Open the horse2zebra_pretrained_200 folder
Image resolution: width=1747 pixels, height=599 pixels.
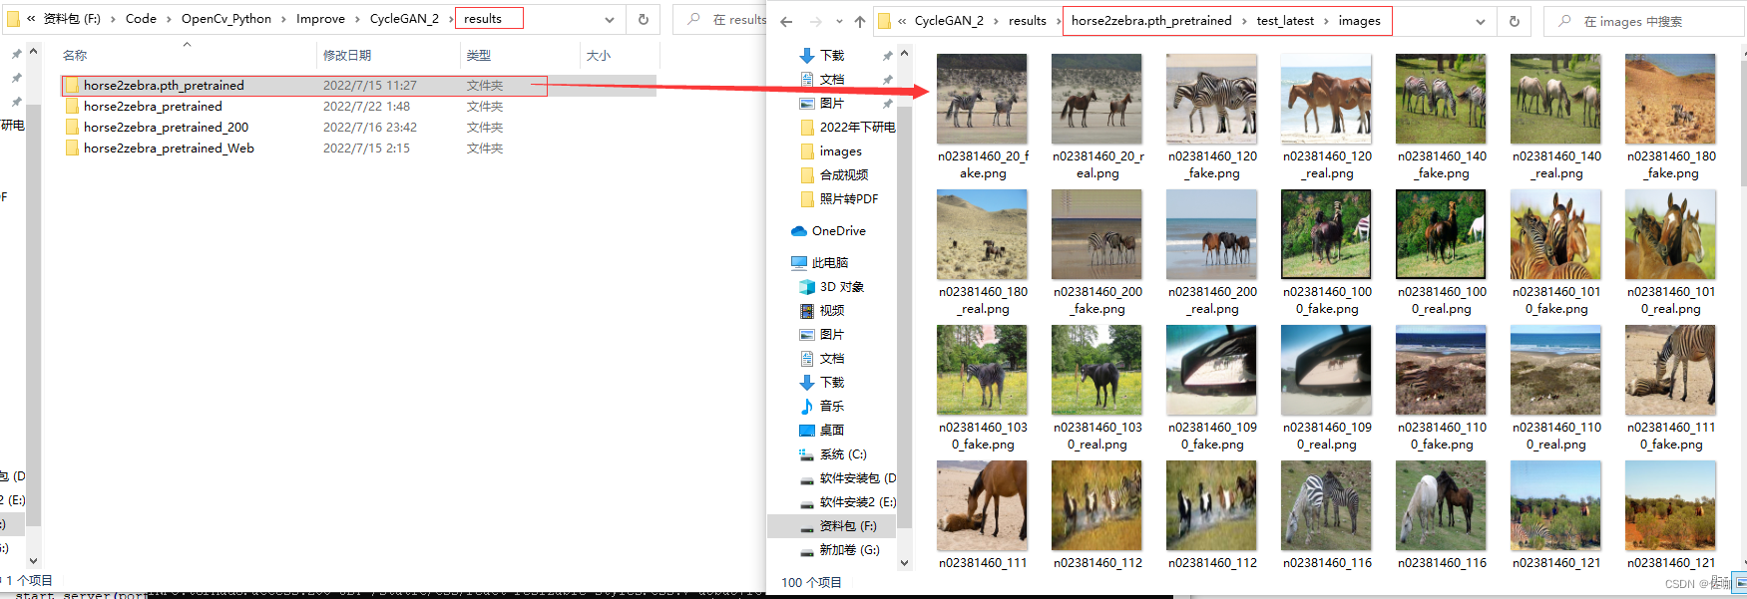click(166, 128)
